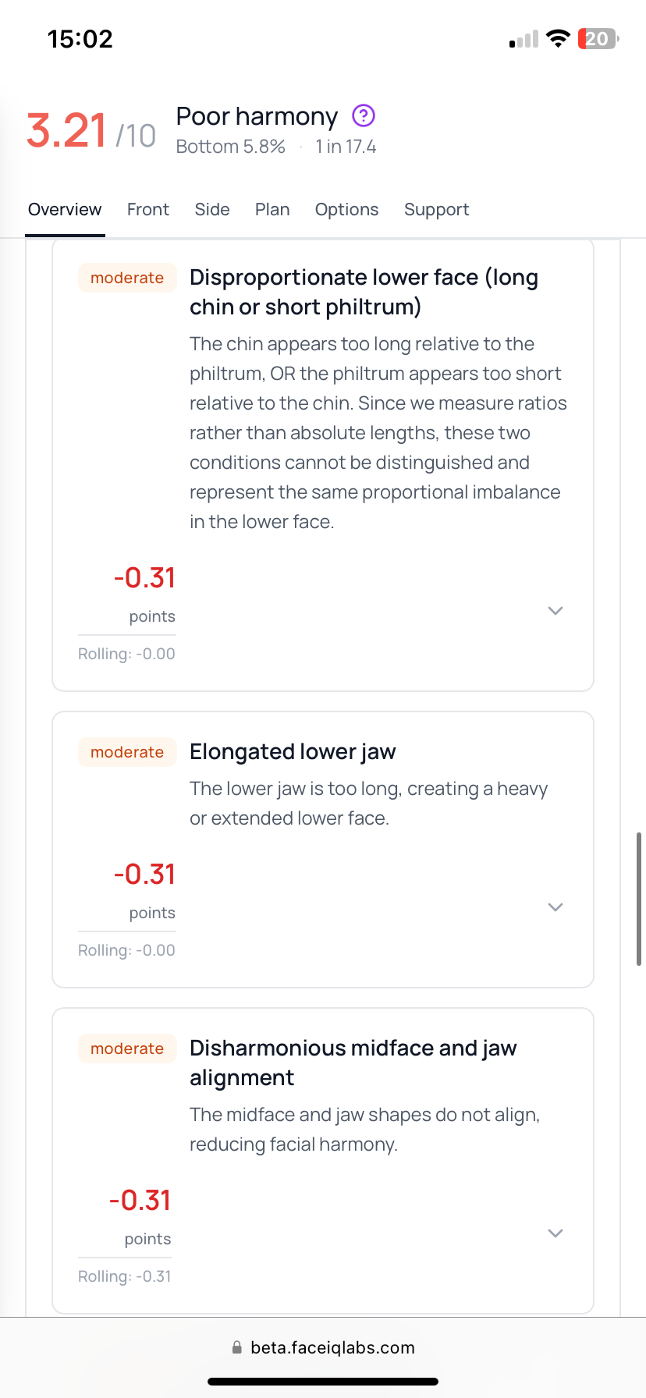Screen dimensions: 646x1398
Task: Click the purple help question-mark icon
Action: [x=364, y=116]
